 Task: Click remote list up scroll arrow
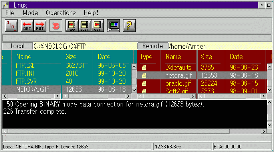[269, 67]
